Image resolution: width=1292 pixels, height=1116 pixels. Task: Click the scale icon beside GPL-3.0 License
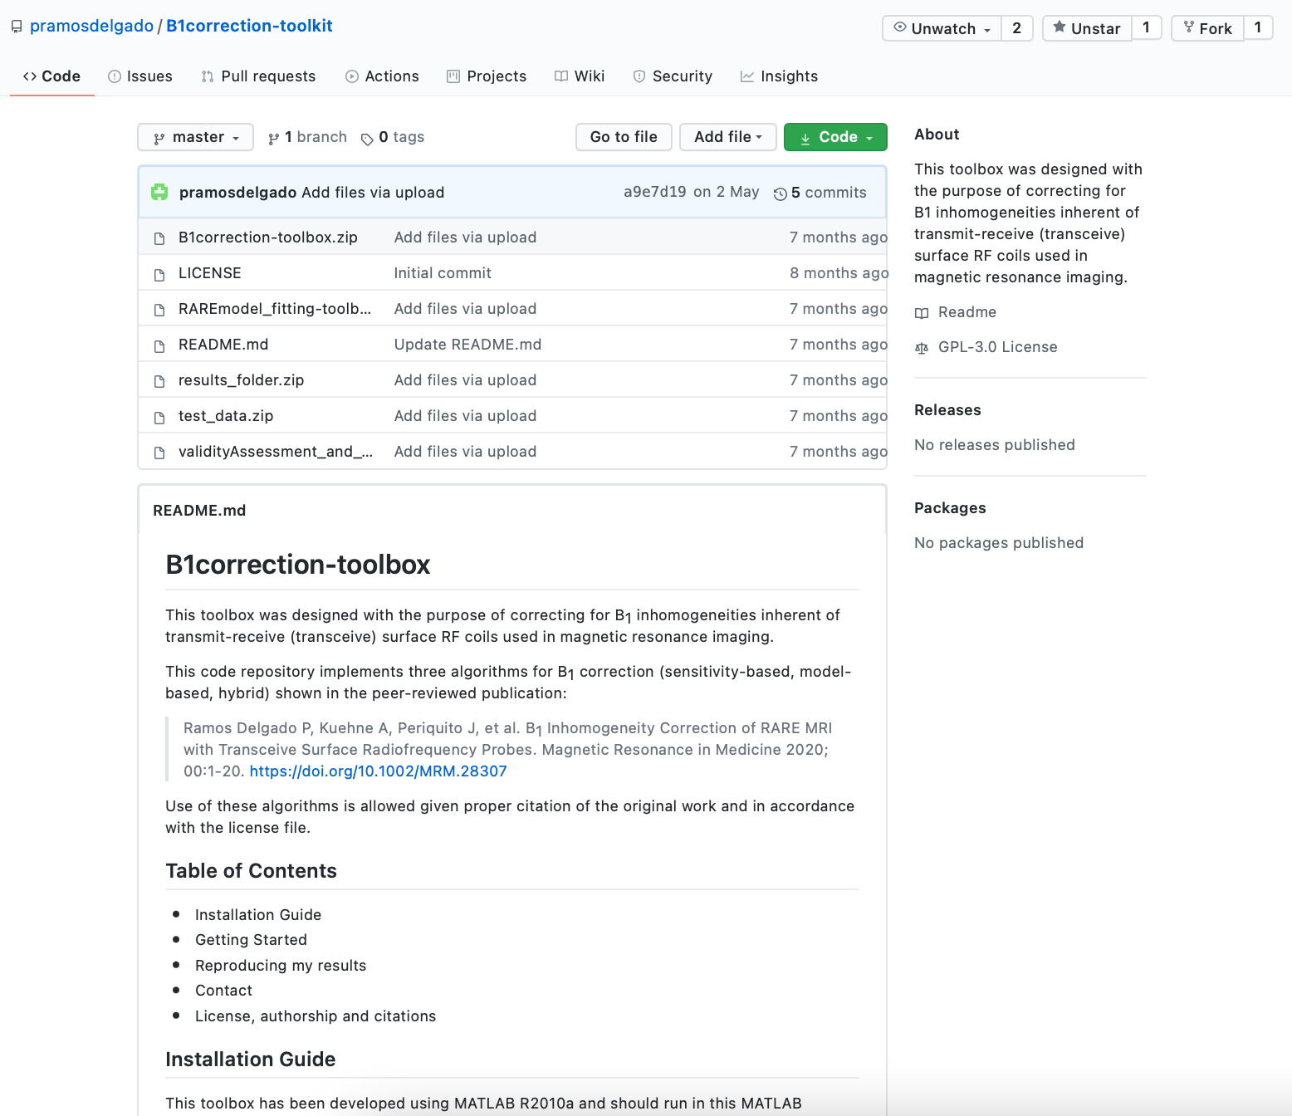click(x=922, y=348)
